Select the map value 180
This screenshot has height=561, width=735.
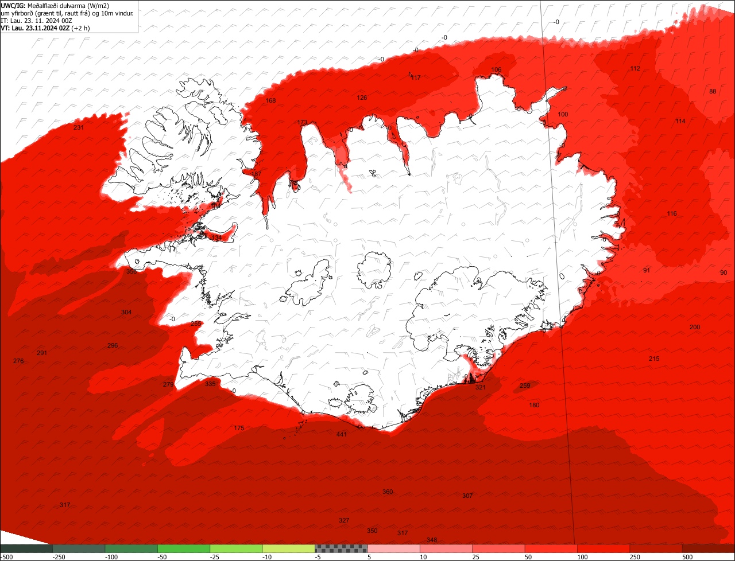534,406
